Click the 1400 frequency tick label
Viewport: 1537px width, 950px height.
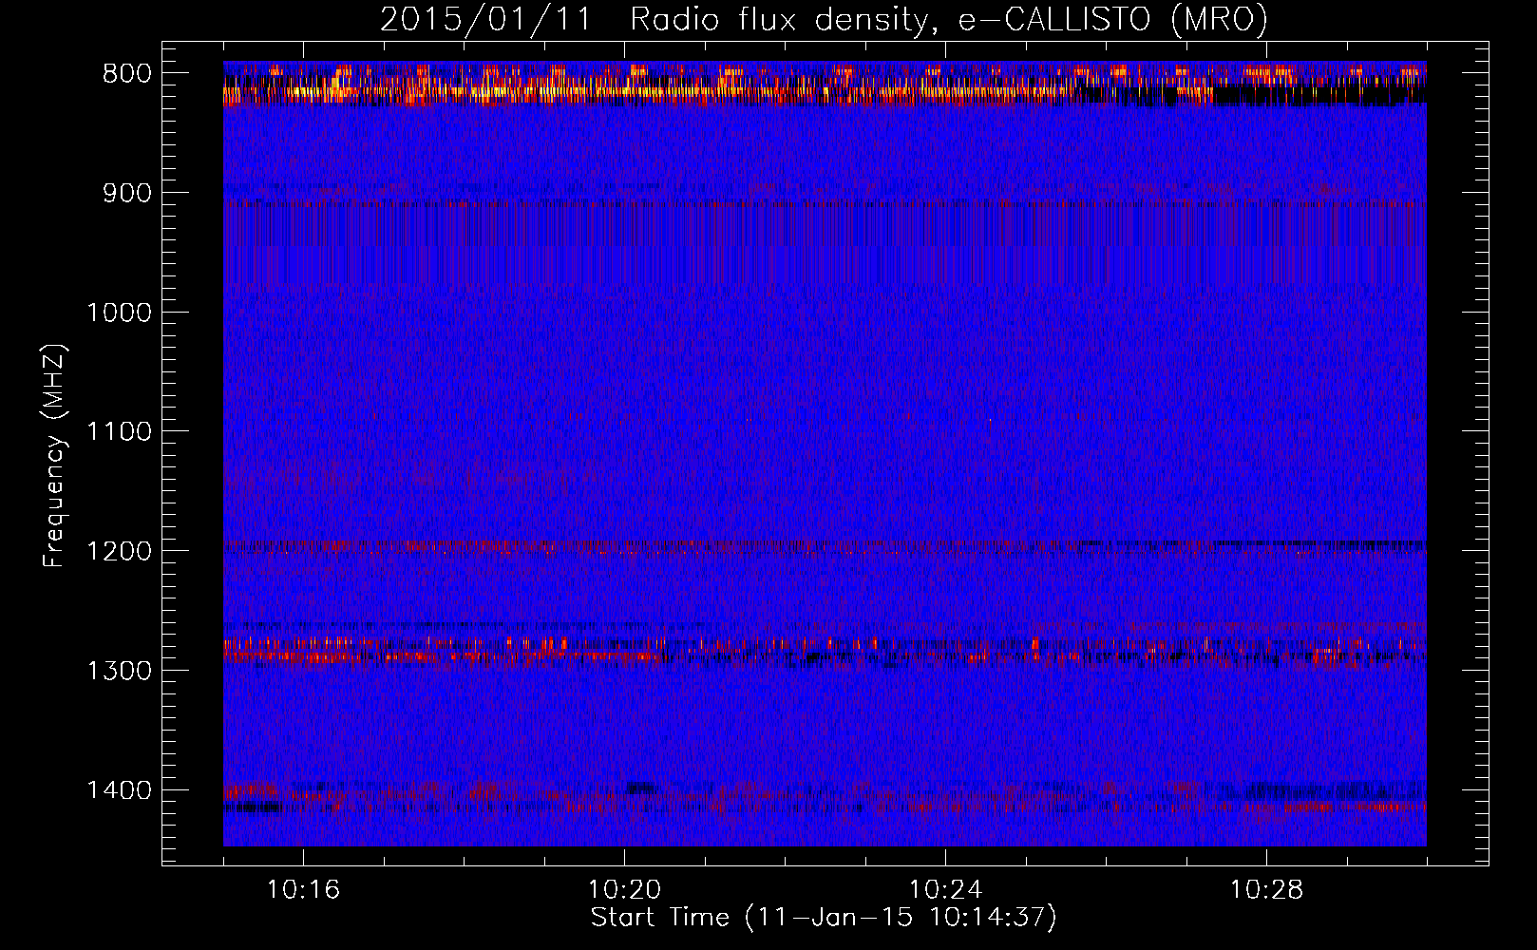(120, 790)
